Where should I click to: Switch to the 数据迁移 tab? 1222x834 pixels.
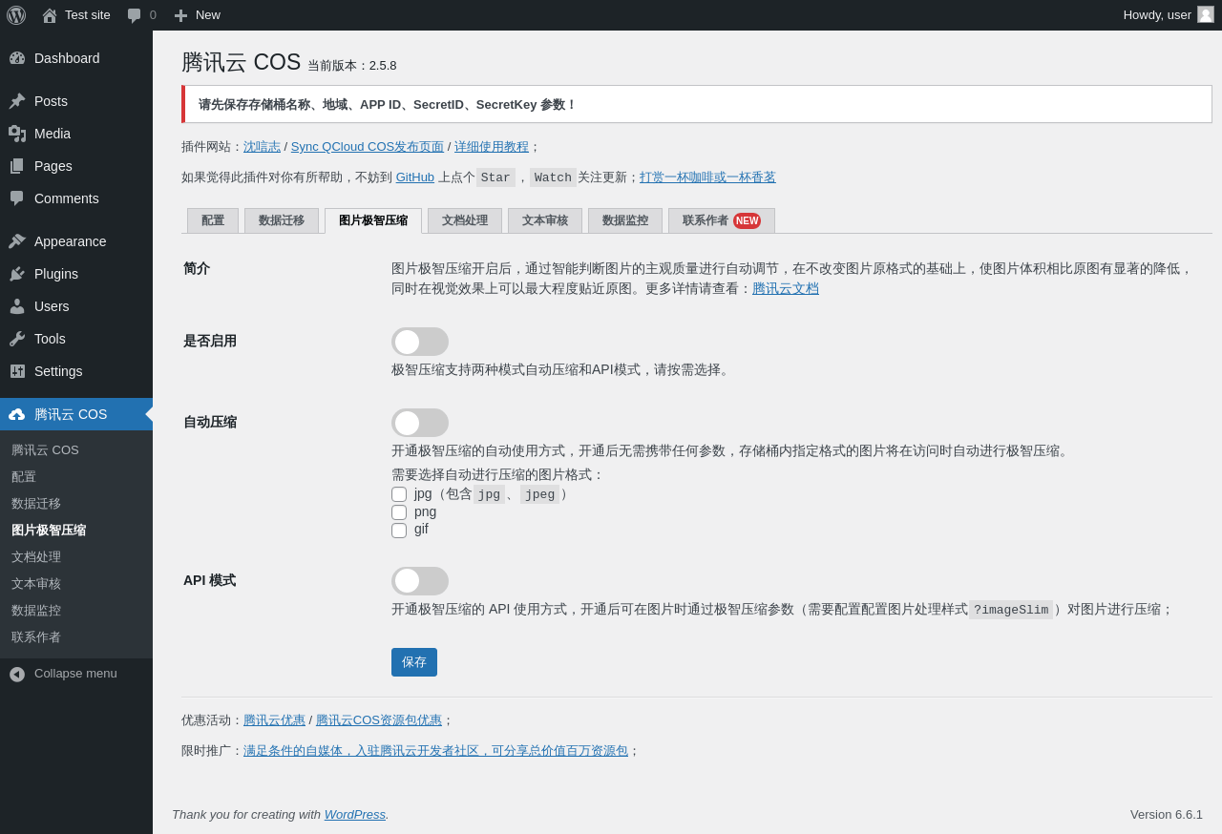coord(282,220)
